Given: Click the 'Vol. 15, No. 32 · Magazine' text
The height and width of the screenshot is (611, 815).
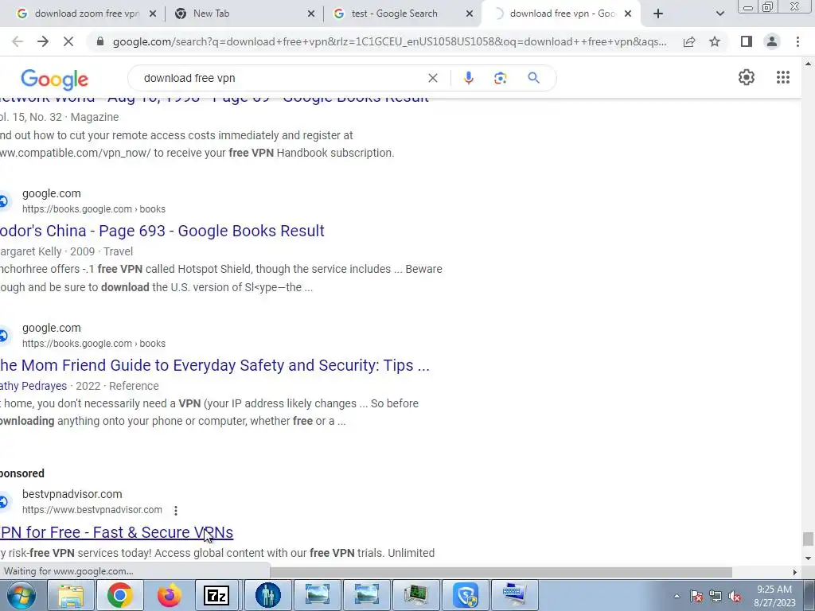Looking at the screenshot, I should 59,118.
